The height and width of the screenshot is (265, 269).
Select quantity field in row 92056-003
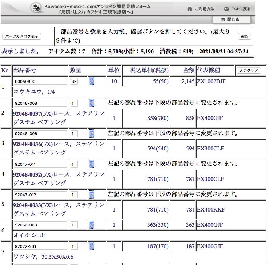(74, 225)
